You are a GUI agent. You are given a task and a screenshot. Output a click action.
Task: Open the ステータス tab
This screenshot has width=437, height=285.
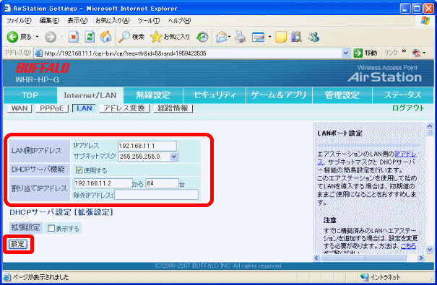pyautogui.click(x=403, y=95)
